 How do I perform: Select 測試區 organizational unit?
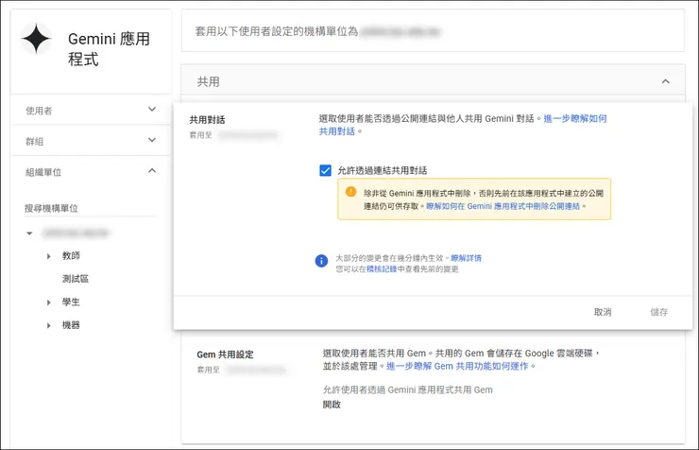coord(76,279)
